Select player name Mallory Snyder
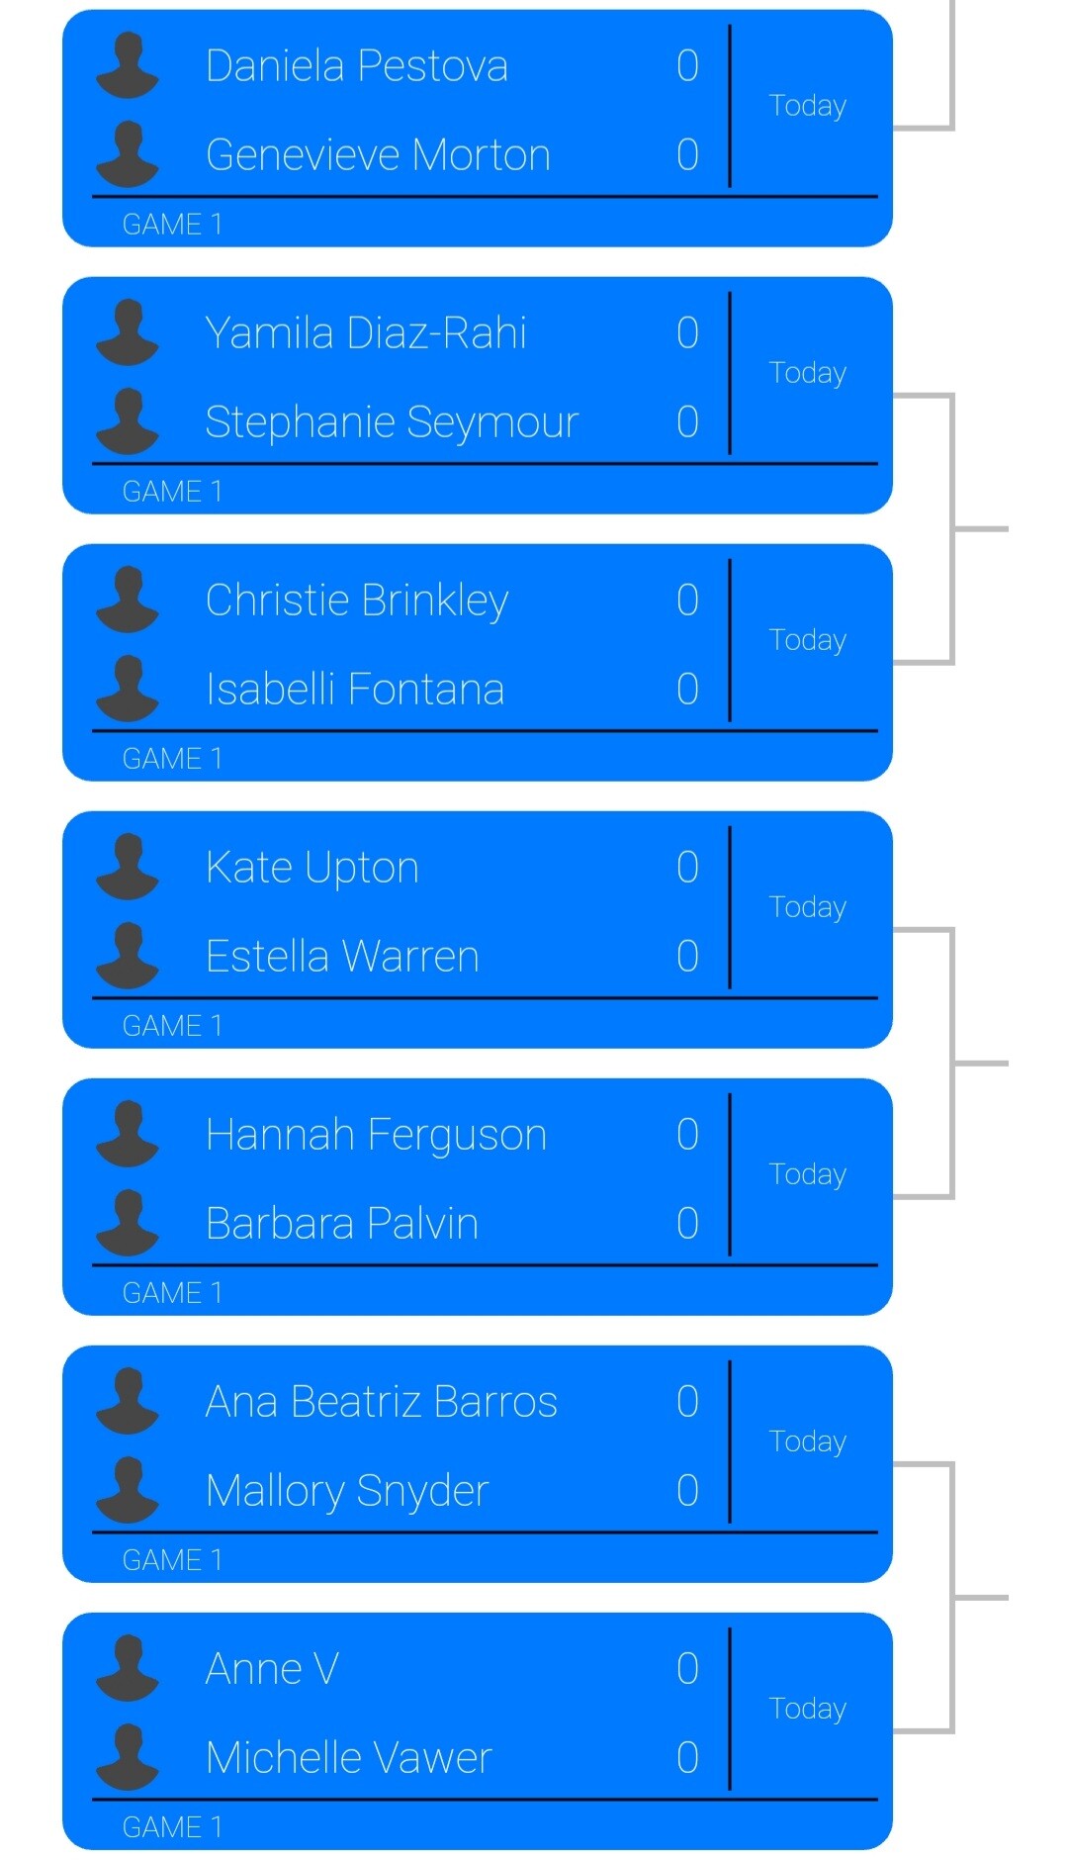 click(347, 1491)
